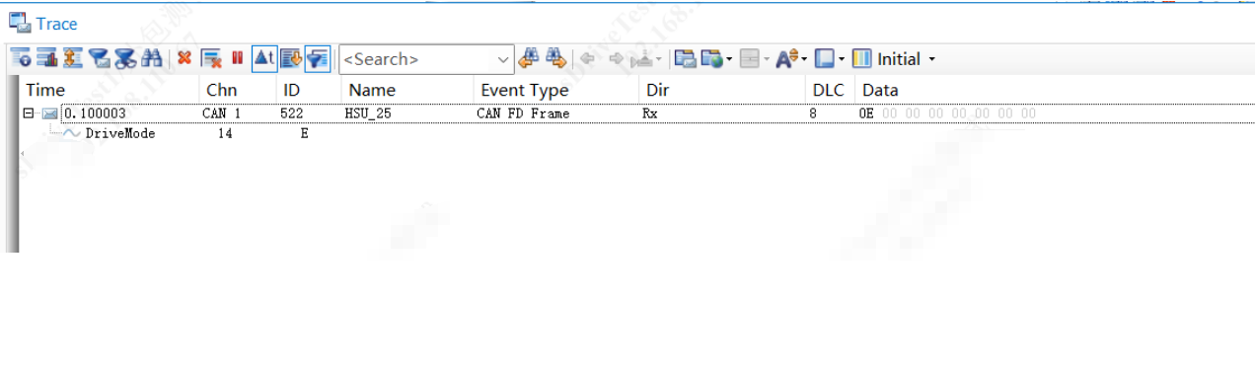Click the colored columns icon
The image size is (1255, 374).
[x=862, y=59]
